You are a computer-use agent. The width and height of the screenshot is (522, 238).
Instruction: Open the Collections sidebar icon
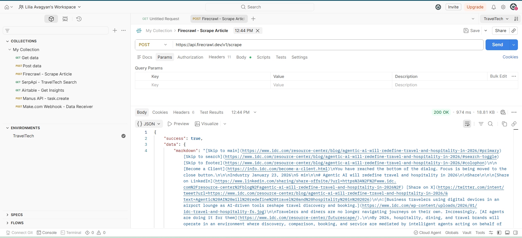[x=51, y=19]
